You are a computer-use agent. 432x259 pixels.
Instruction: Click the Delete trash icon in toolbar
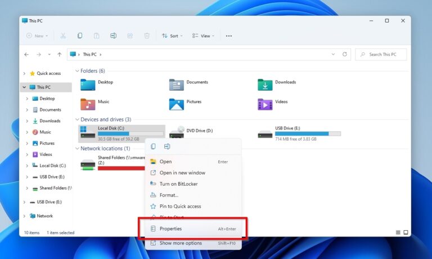click(147, 35)
